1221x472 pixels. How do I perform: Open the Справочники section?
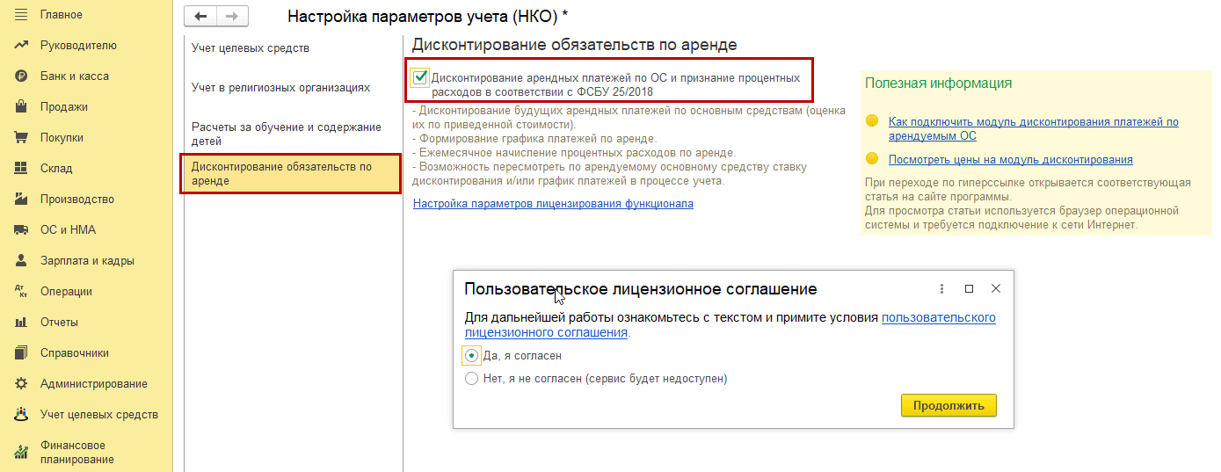75,353
